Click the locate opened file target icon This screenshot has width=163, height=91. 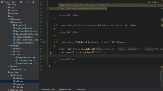click(x=21, y=2)
